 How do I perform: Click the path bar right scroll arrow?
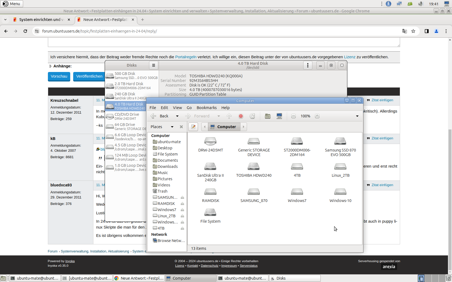point(243,127)
